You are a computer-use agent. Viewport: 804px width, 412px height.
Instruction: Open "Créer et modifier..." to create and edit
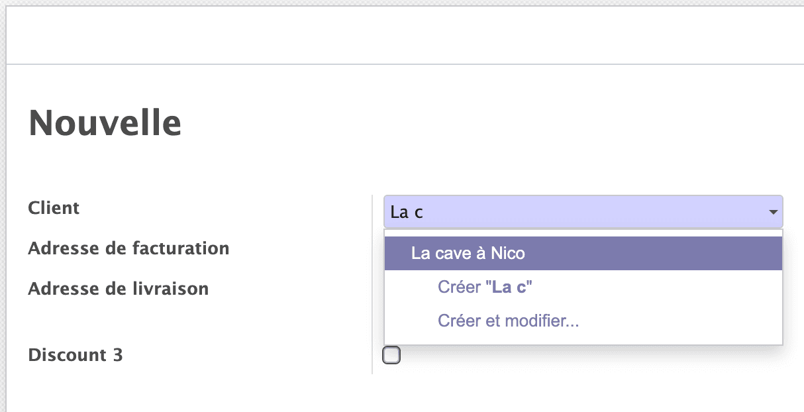click(508, 321)
